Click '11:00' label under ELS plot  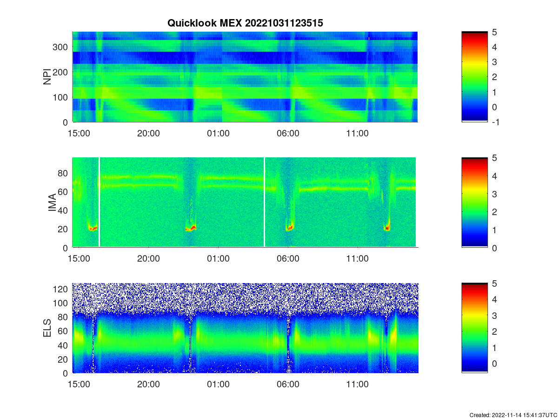point(358,385)
